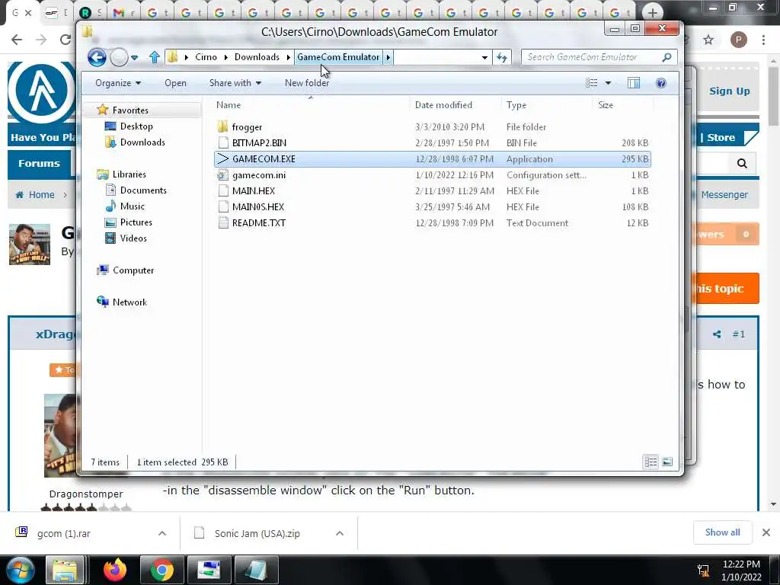
Task: Open the Organize menu
Action: tap(118, 83)
